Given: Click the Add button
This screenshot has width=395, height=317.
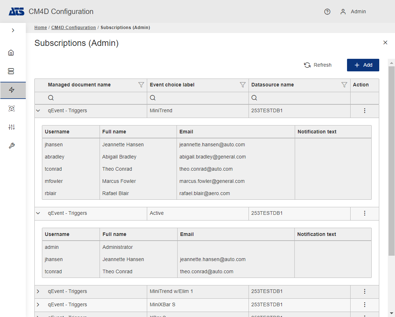Looking at the screenshot, I should tap(363, 65).
